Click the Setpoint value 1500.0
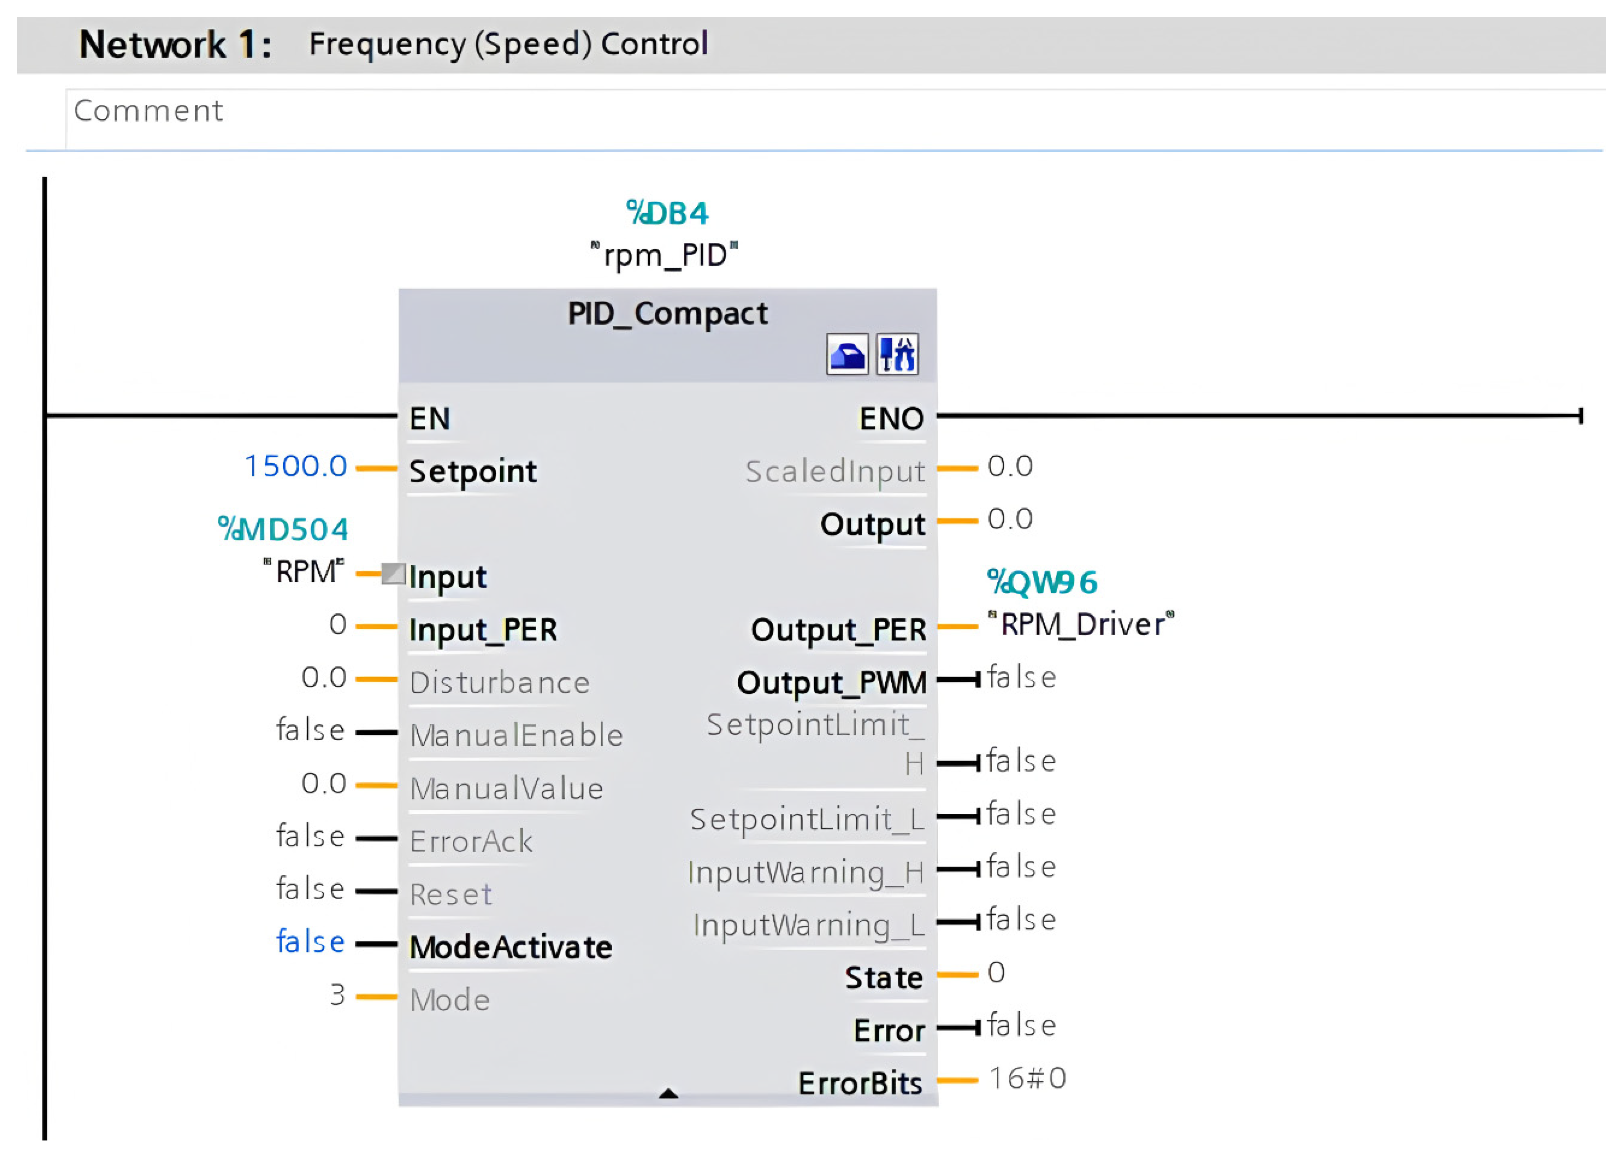Image resolution: width=1620 pixels, height=1155 pixels. (295, 467)
